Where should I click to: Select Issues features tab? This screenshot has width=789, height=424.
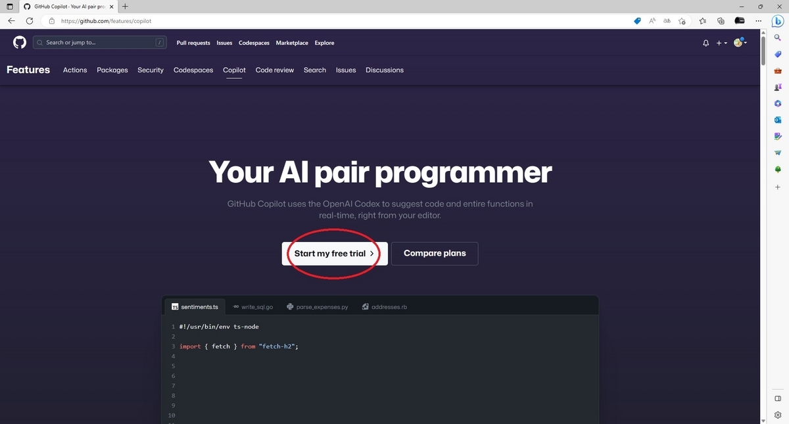(346, 70)
